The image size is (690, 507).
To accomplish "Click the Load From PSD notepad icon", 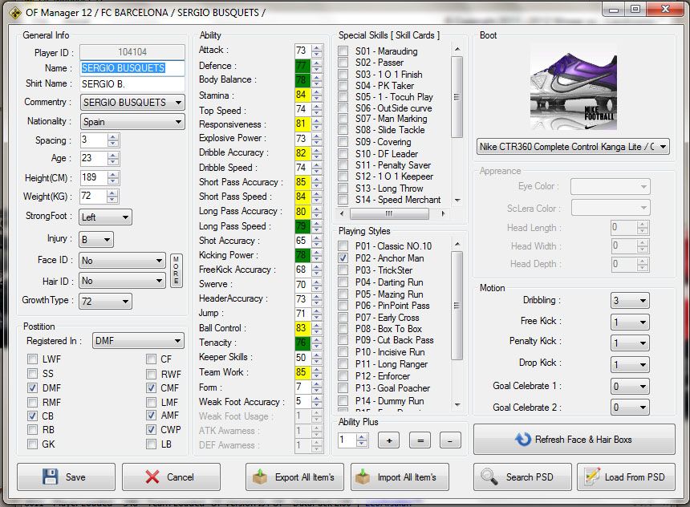I will (592, 477).
